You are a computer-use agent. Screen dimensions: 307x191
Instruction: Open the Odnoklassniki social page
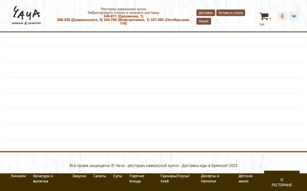282,16
